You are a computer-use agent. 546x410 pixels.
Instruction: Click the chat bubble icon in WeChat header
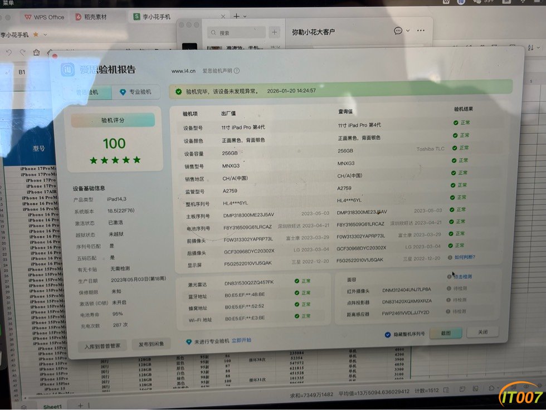pyautogui.click(x=398, y=31)
